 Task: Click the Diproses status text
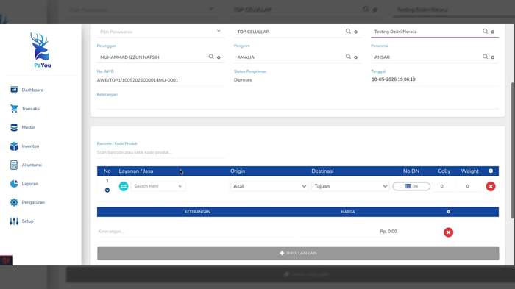click(x=243, y=80)
